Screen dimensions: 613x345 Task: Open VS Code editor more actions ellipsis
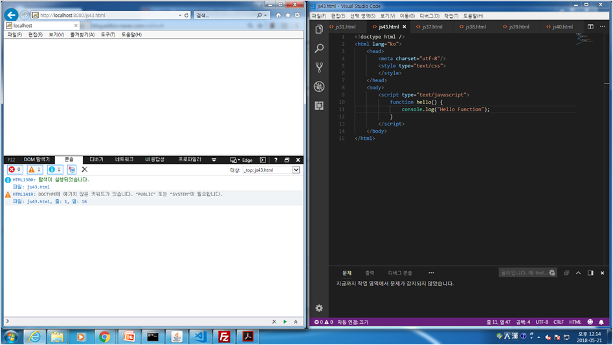coord(603,27)
